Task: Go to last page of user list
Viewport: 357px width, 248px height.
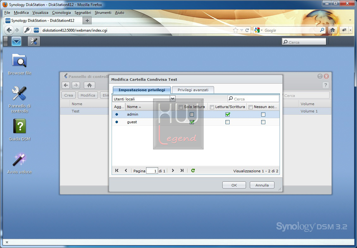Action: pyautogui.click(x=182, y=170)
